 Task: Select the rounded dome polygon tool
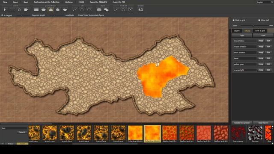coord(58,10)
